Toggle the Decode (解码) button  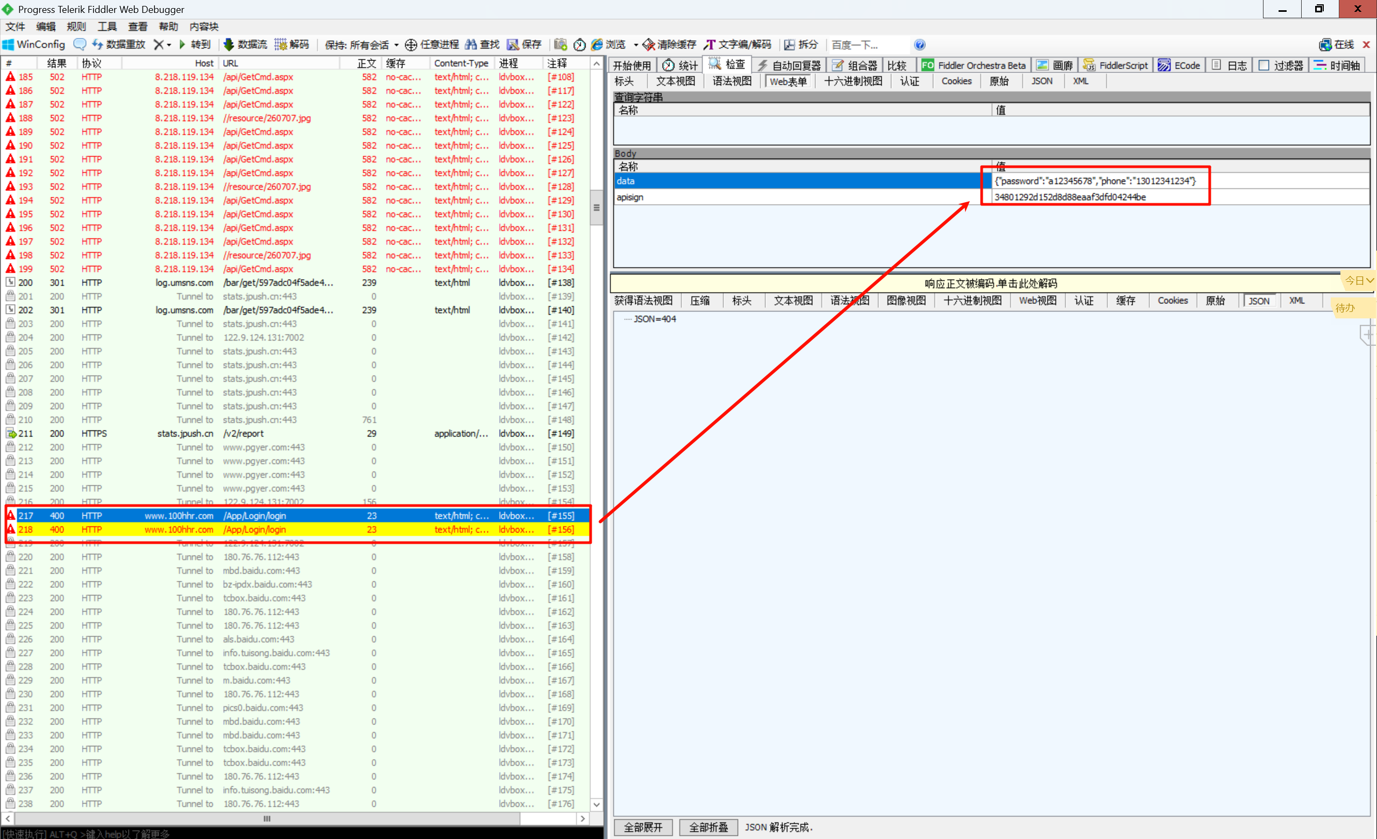[x=292, y=45]
